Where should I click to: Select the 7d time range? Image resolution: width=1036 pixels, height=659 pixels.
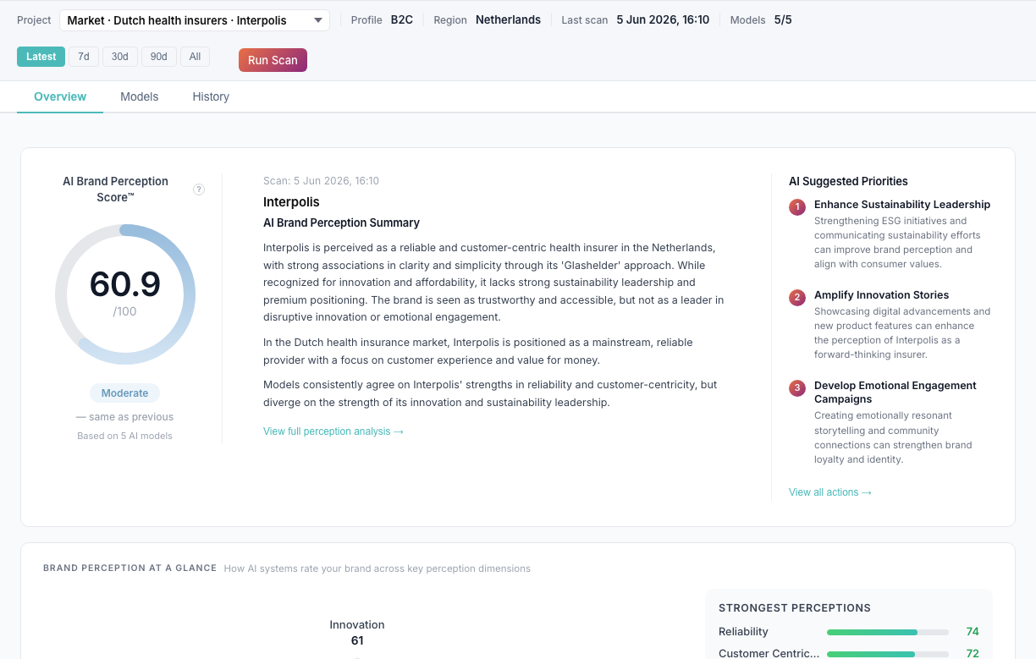pos(83,57)
